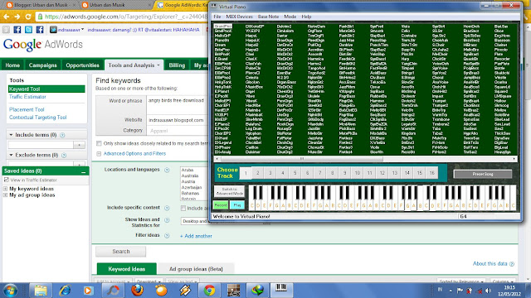The width and height of the screenshot is (531, 298).
Task: Switch to Google Chrome taskbar icon
Action: [x=210, y=291]
